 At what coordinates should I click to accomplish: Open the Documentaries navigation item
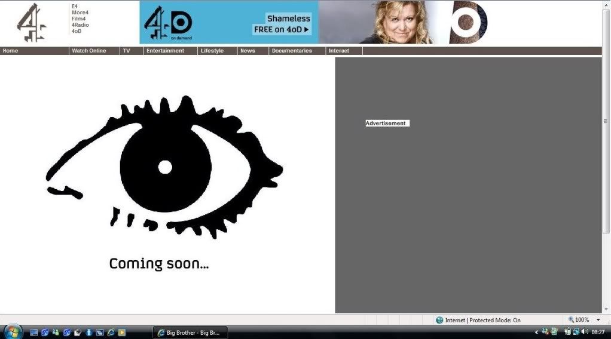(x=292, y=51)
